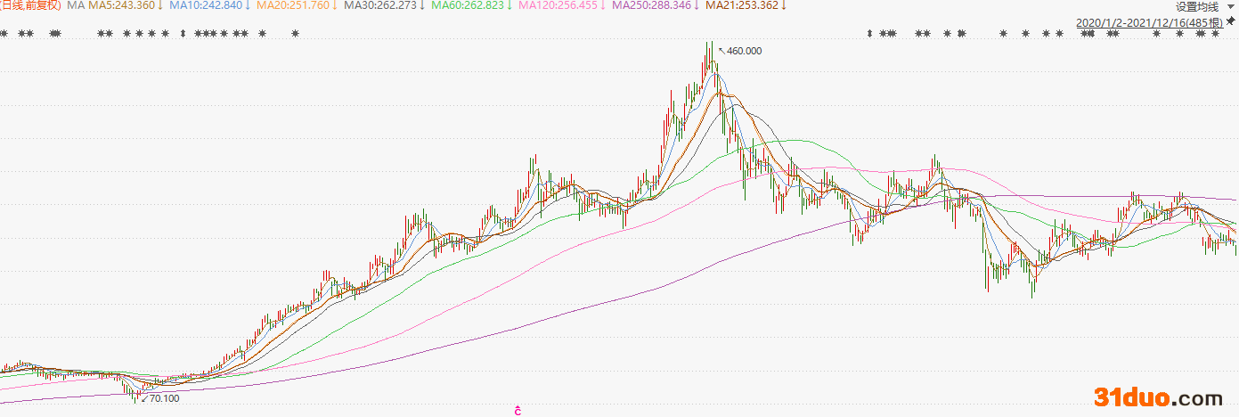Toggle the MA250:288.346 moving average label
The image size is (1239, 417).
tap(654, 5)
